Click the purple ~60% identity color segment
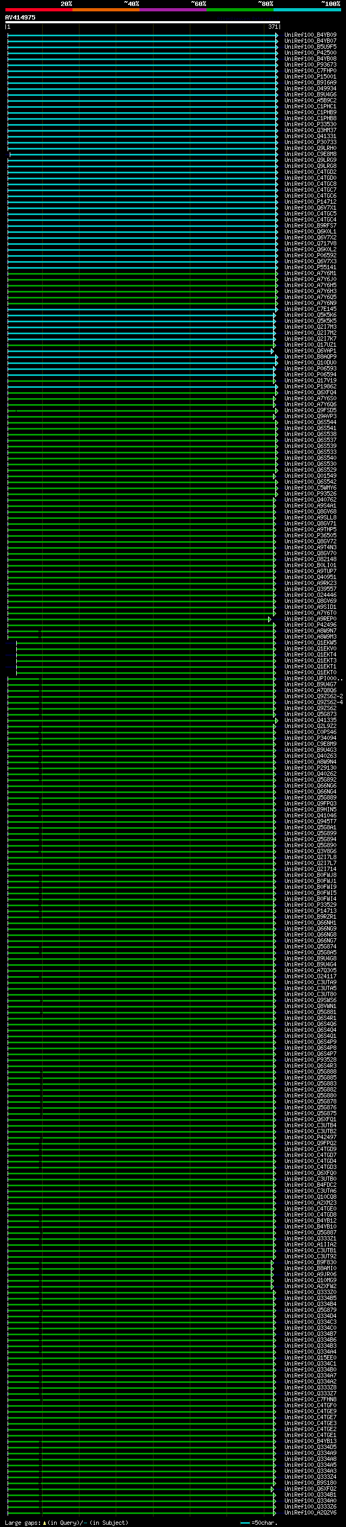The width and height of the screenshot is (346, 1527). (x=174, y=10)
